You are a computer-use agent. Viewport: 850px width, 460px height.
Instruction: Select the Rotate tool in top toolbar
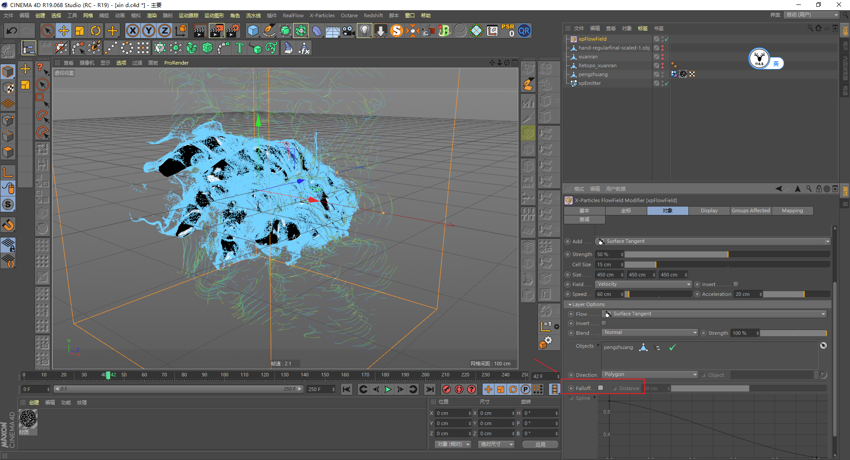[x=96, y=31]
